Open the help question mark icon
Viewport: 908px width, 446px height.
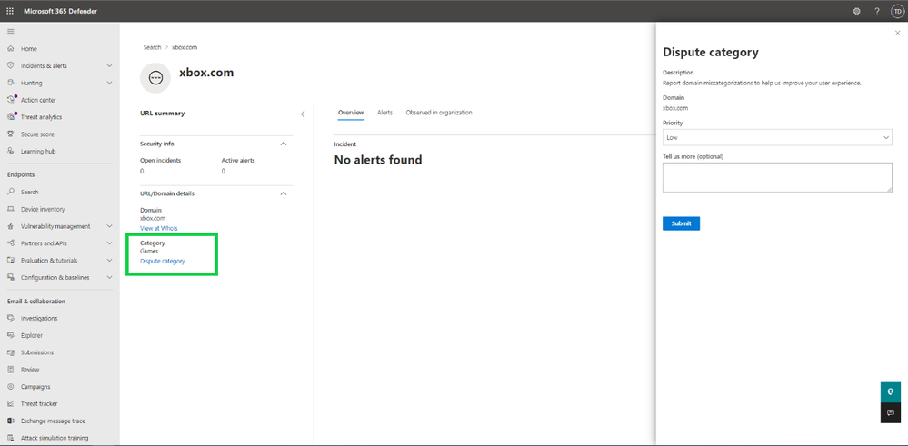[x=877, y=11]
